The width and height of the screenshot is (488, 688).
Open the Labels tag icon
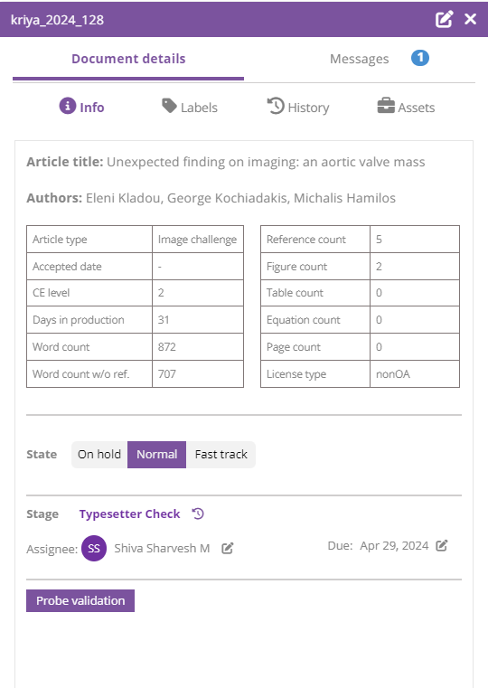point(169,106)
